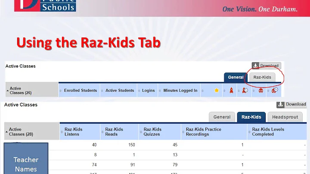
Task: Click the Raz-Kids Levels Completed header text
Action: (268, 132)
